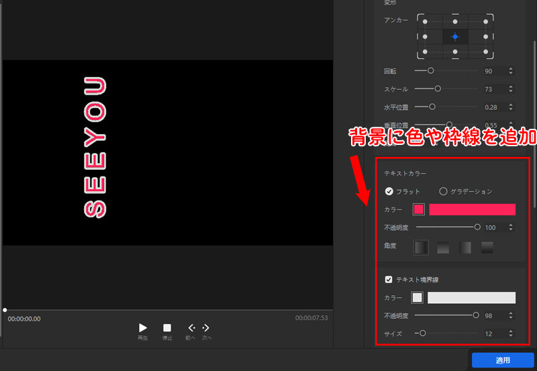Viewport: 537px width, 371px height.
Task: Go to previous frame (前へ)
Action: [x=191, y=328]
